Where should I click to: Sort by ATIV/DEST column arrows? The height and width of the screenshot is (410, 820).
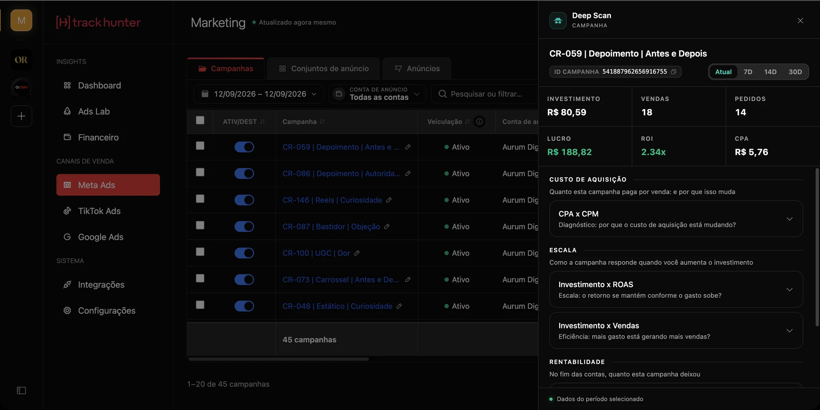pyautogui.click(x=262, y=122)
